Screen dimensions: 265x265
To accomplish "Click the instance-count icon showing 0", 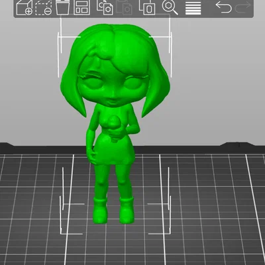I will coord(147,7).
